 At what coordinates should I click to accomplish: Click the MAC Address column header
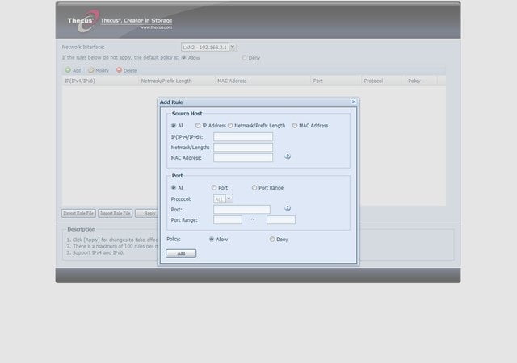pyautogui.click(x=263, y=81)
